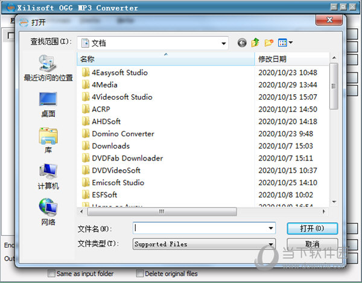Go back using the round back arrow icon
This screenshot has width=362, height=283.
click(242, 43)
